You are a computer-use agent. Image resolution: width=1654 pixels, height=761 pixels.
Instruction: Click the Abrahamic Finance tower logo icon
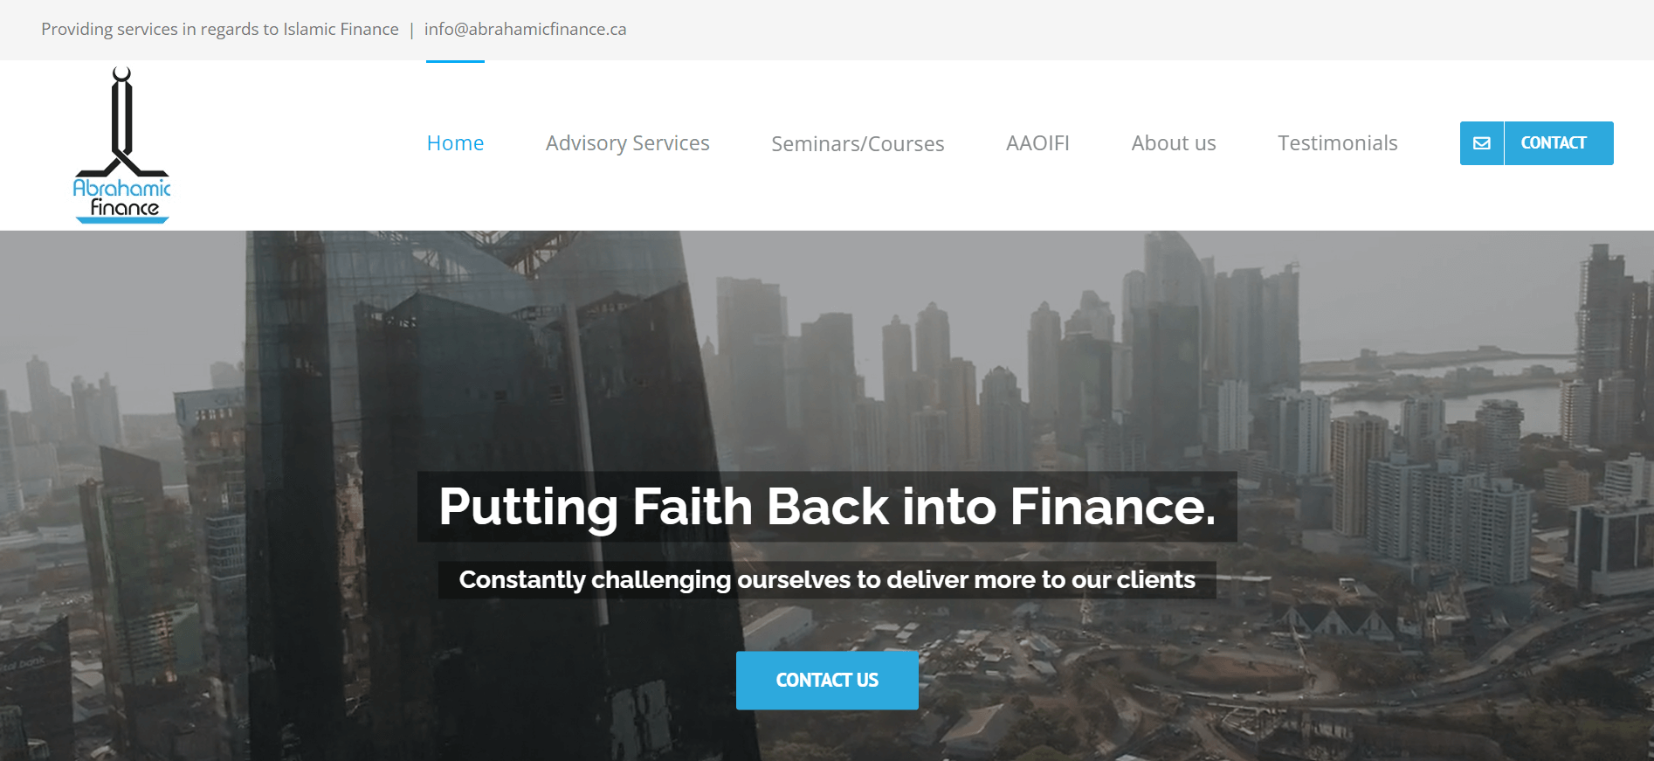[x=122, y=121]
